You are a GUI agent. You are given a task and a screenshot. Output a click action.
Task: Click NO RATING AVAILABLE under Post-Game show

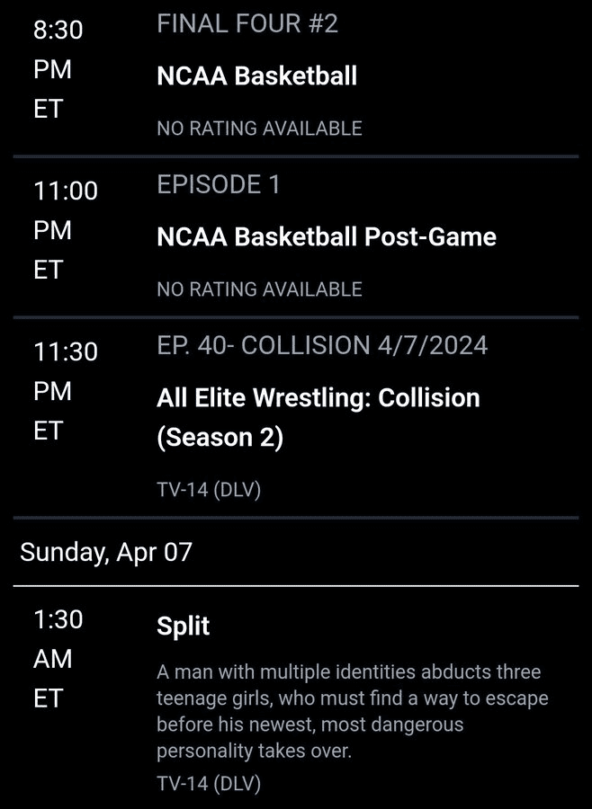(x=259, y=289)
